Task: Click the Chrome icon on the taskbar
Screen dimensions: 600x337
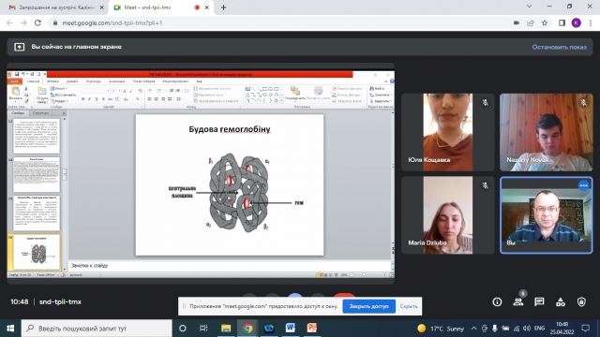Action: point(247,328)
